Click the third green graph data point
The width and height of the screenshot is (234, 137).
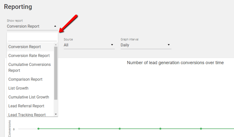(x=120, y=129)
